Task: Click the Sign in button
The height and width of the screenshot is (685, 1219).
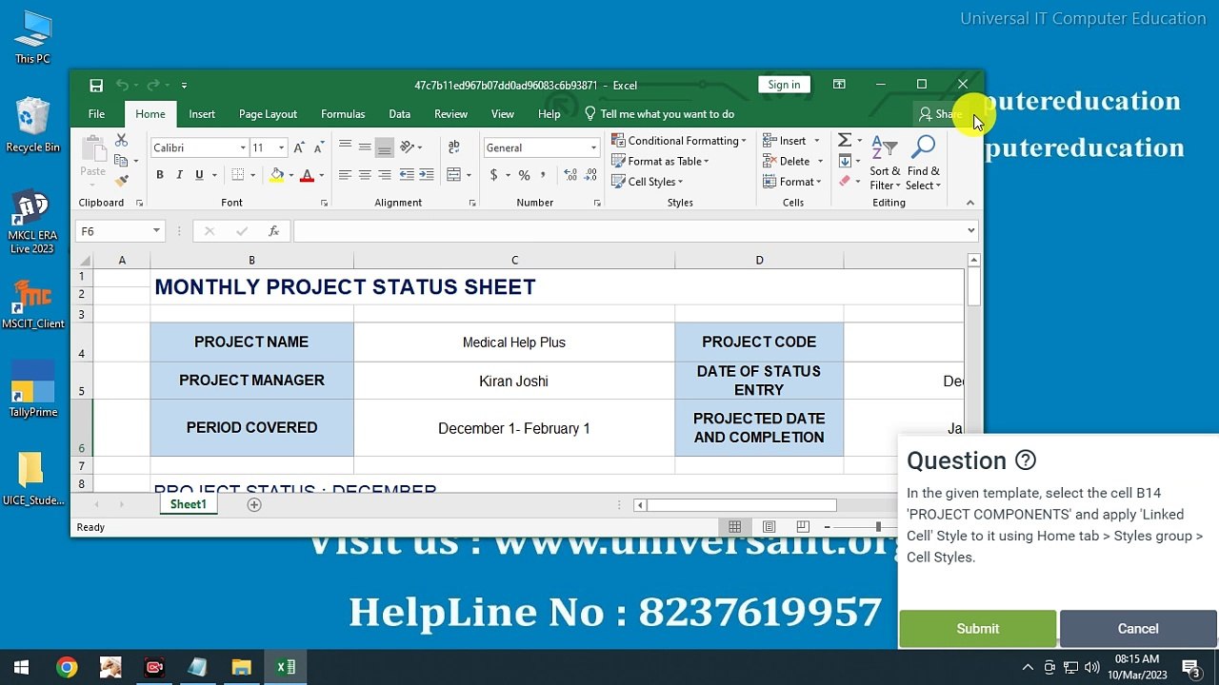Action: [784, 85]
